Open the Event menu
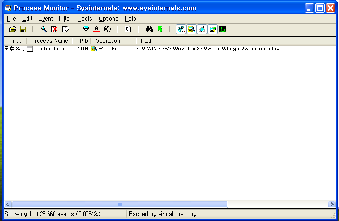The width and height of the screenshot is (339, 221). 46,19
